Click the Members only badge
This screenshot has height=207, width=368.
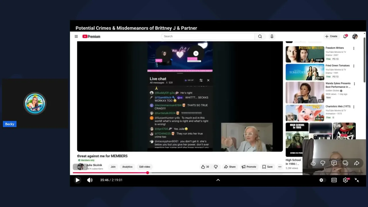pyautogui.click(x=86, y=160)
